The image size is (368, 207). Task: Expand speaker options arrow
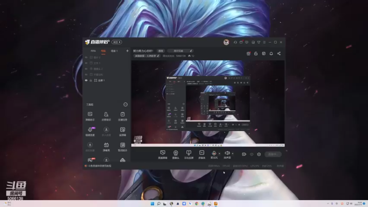(x=233, y=154)
